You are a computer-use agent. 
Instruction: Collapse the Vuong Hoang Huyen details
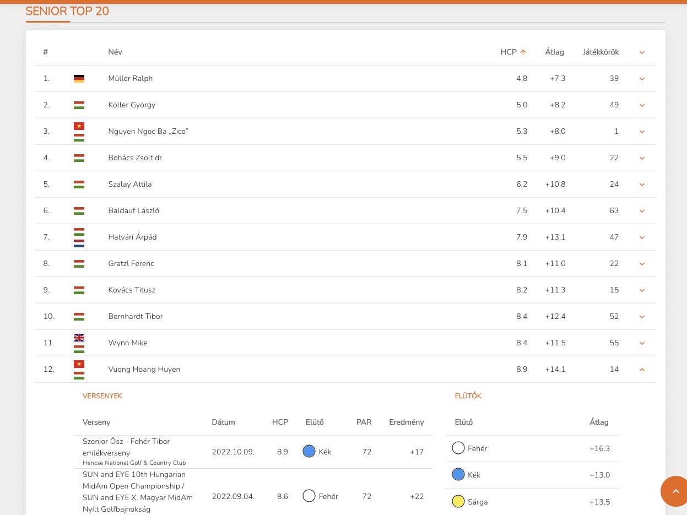point(642,370)
